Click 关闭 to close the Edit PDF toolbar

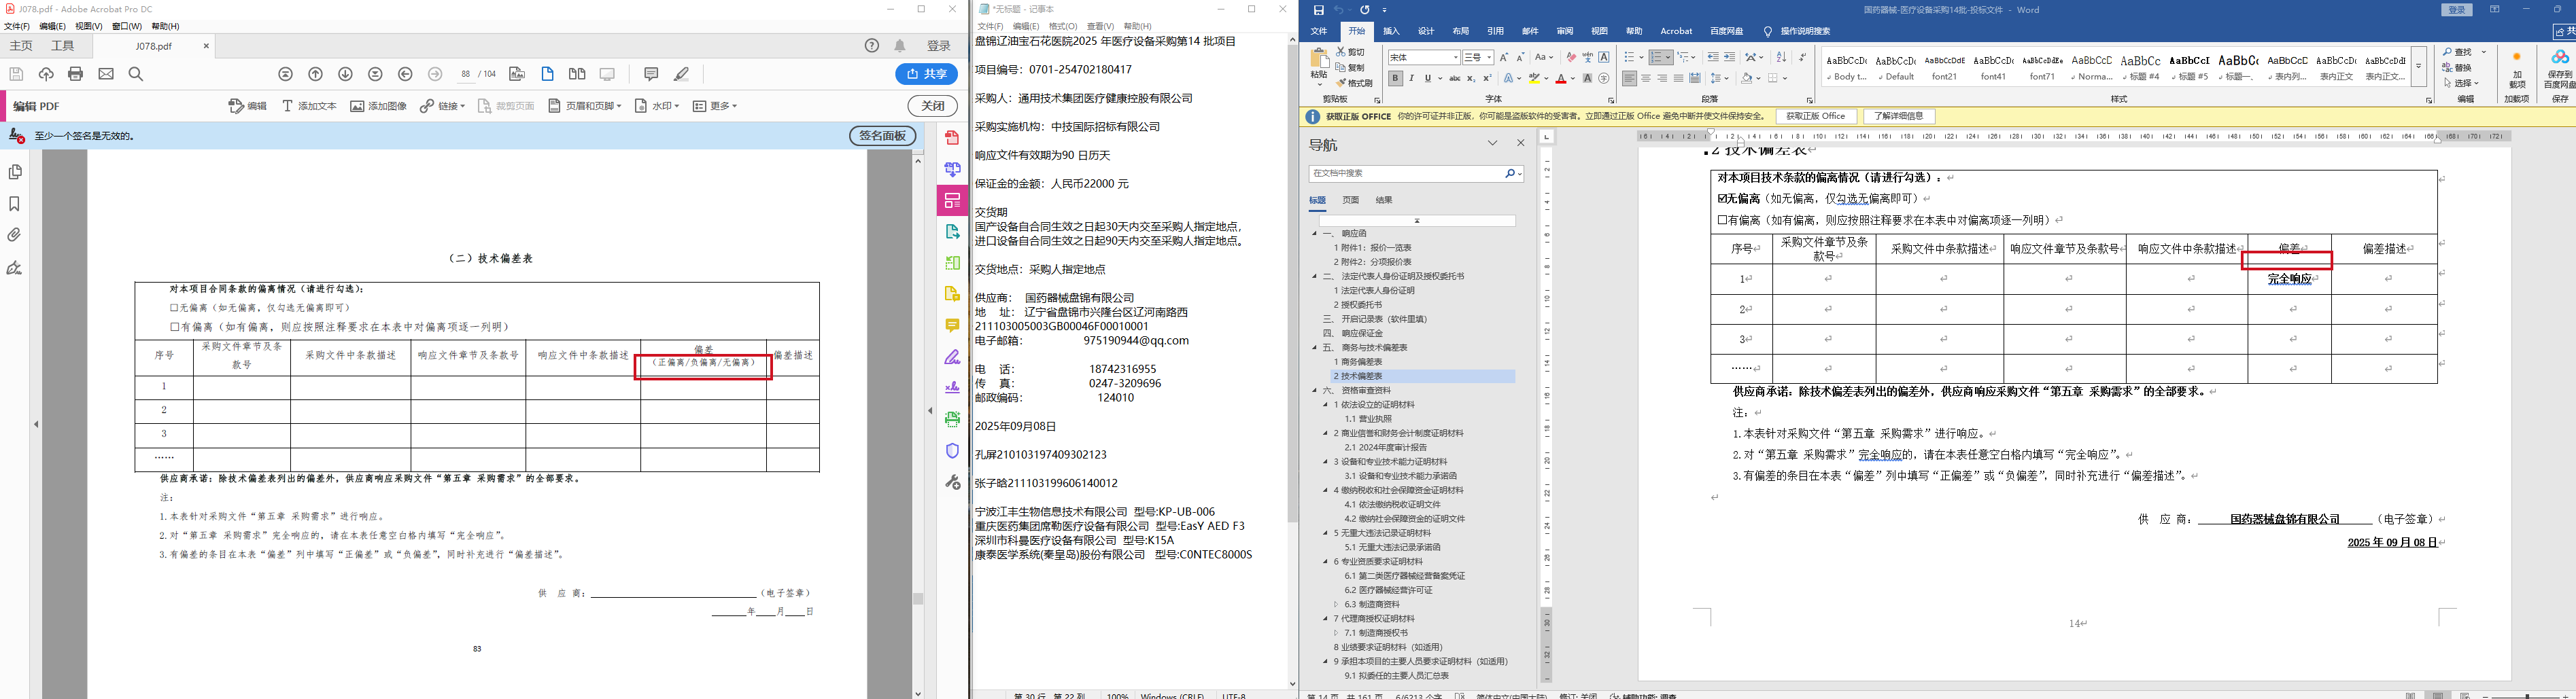pos(932,106)
